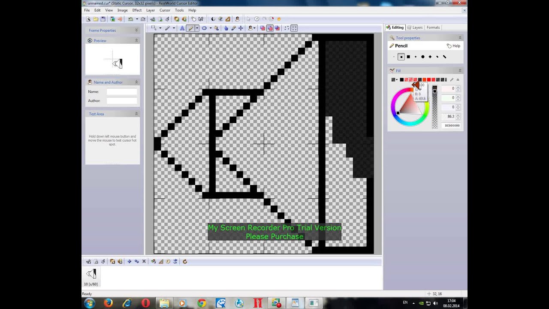Screen dimensions: 549x309
Task: Collapse the Test Area panel
Action: (x=136, y=114)
